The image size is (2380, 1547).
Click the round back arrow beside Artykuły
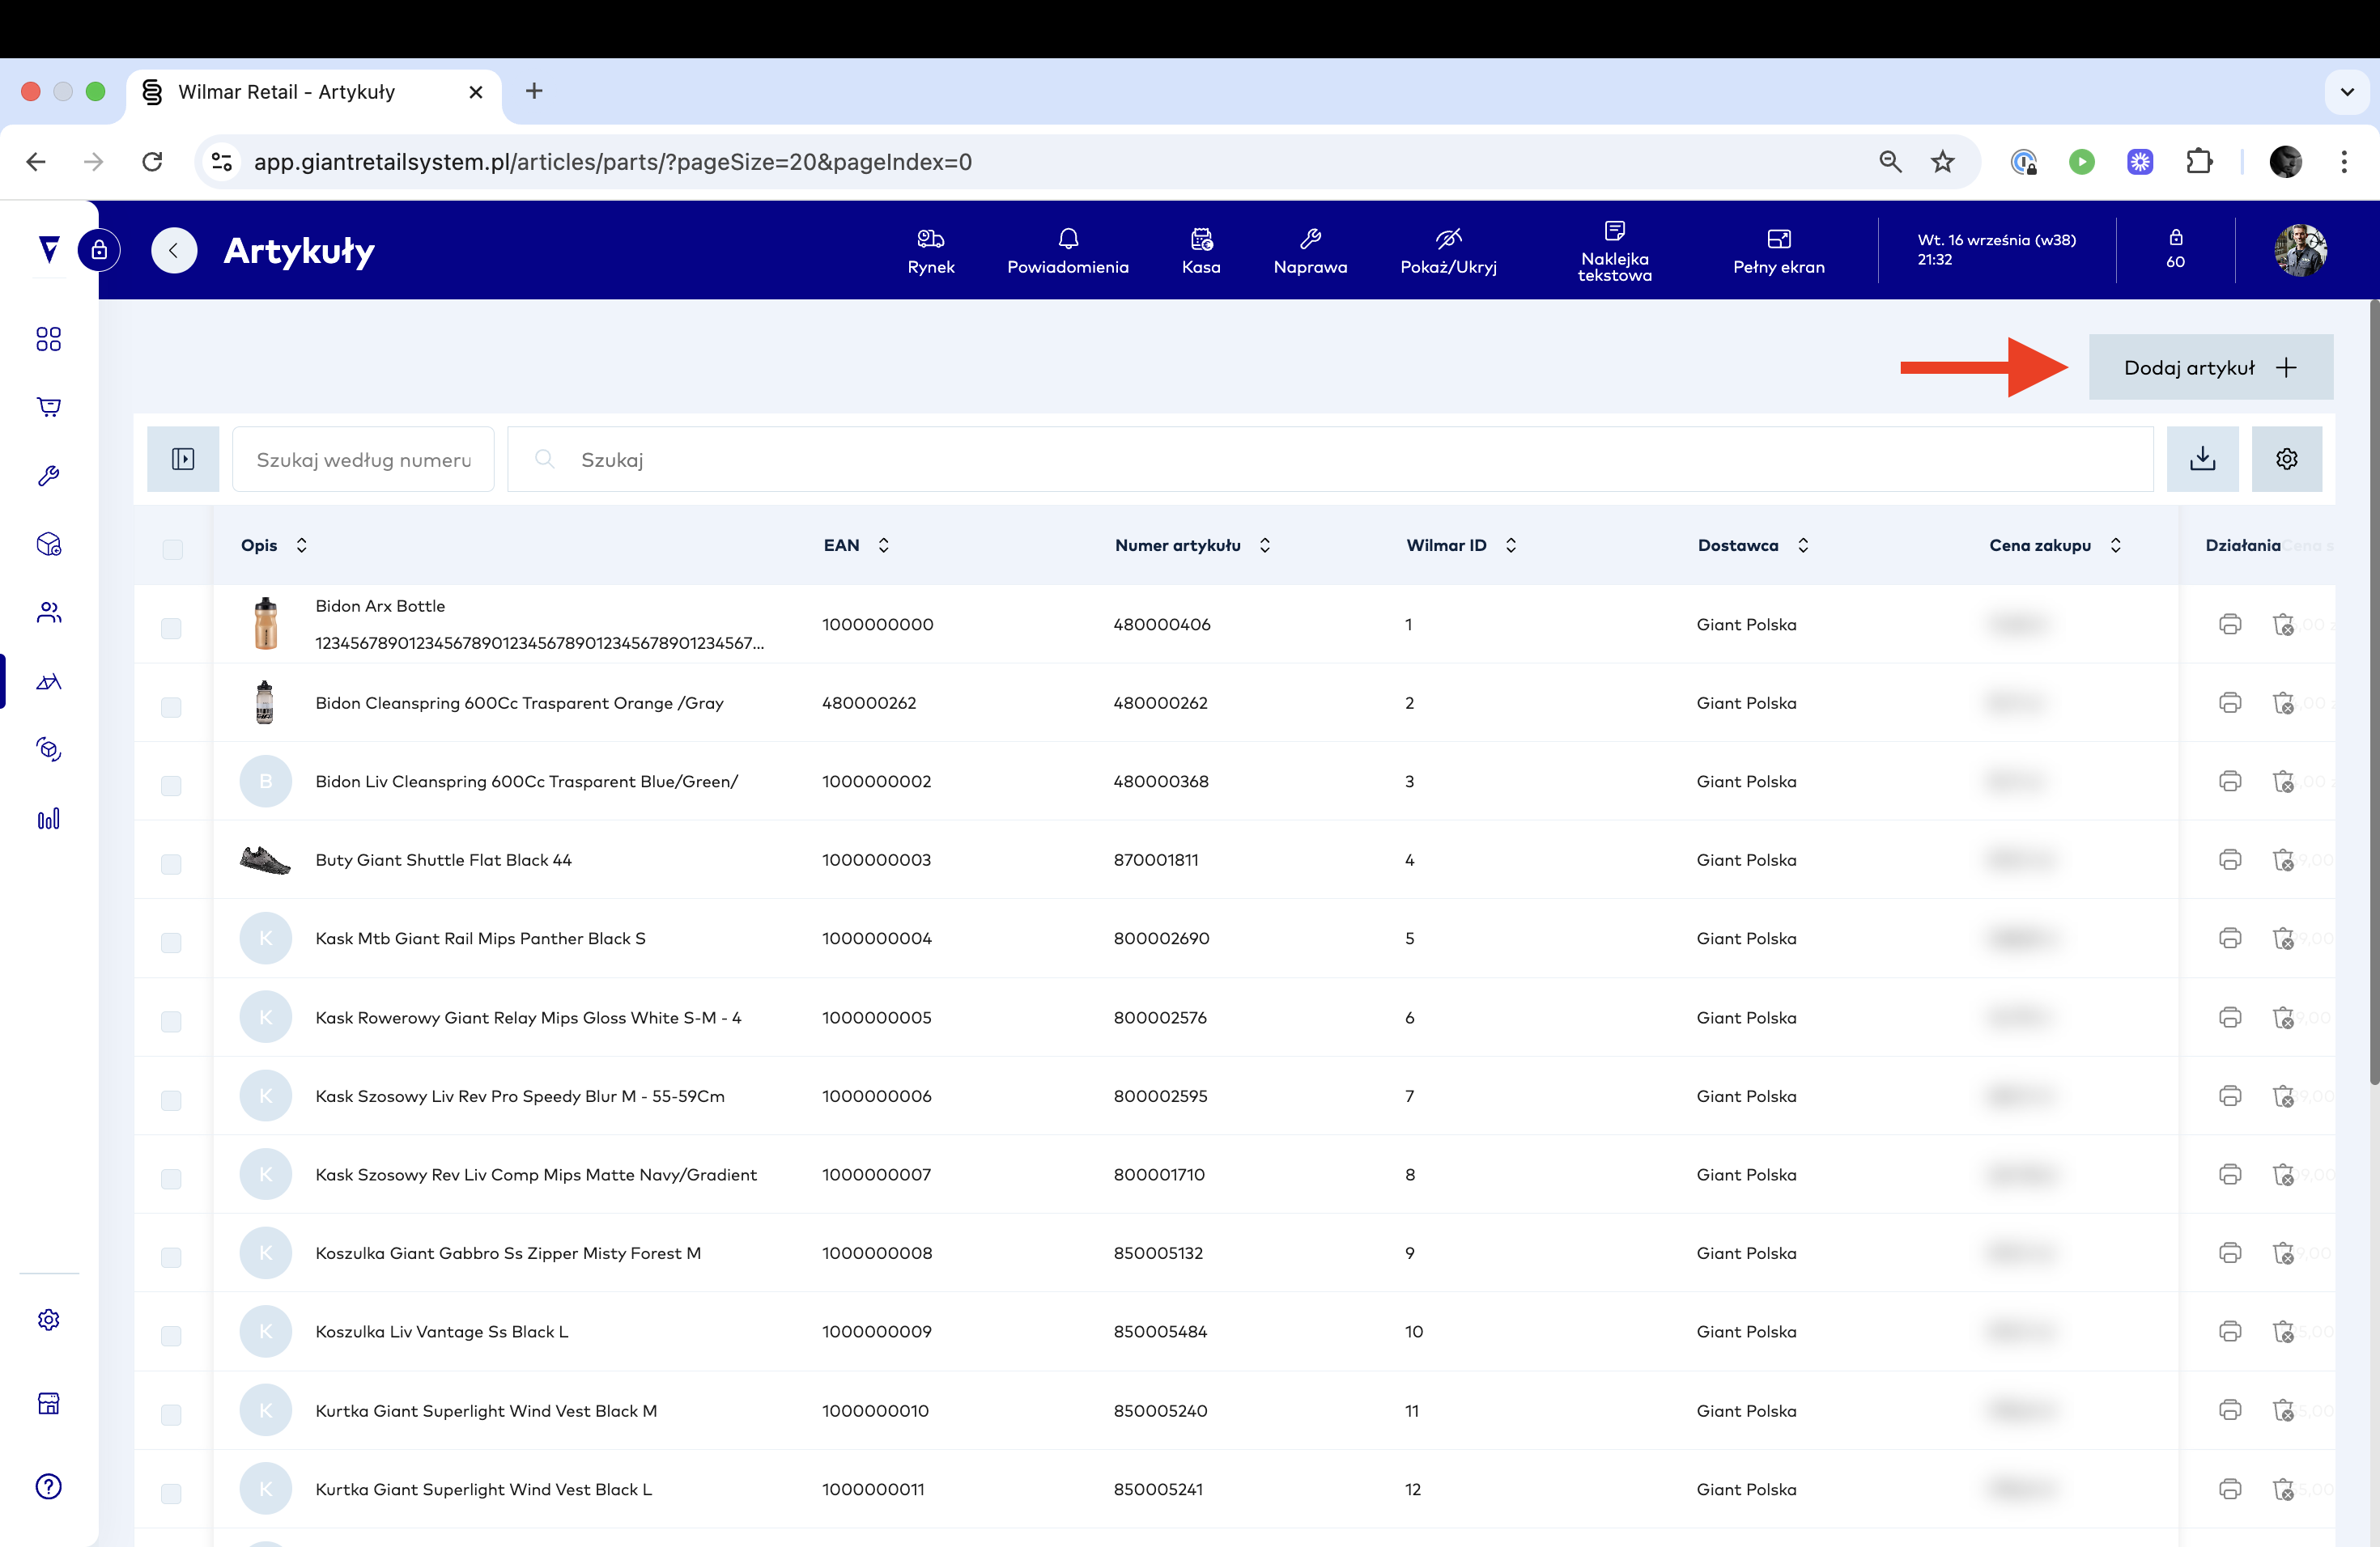click(x=174, y=250)
